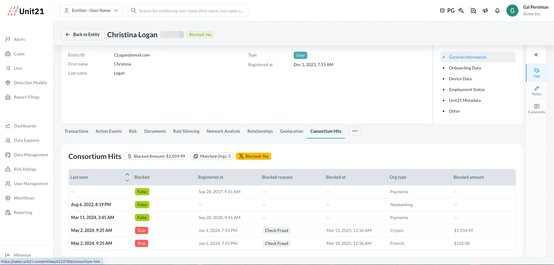Jump to Other section
554x265 pixels.
[454, 111]
